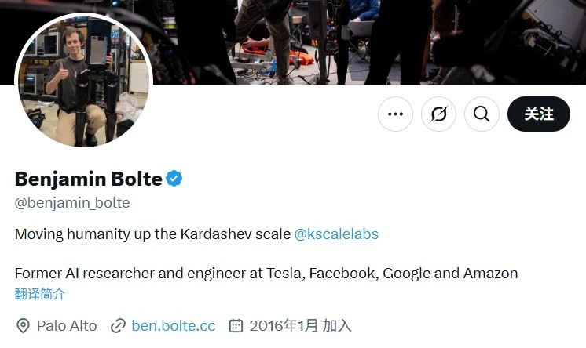Click the location pin icon
The height and width of the screenshot is (348, 586).
click(23, 325)
